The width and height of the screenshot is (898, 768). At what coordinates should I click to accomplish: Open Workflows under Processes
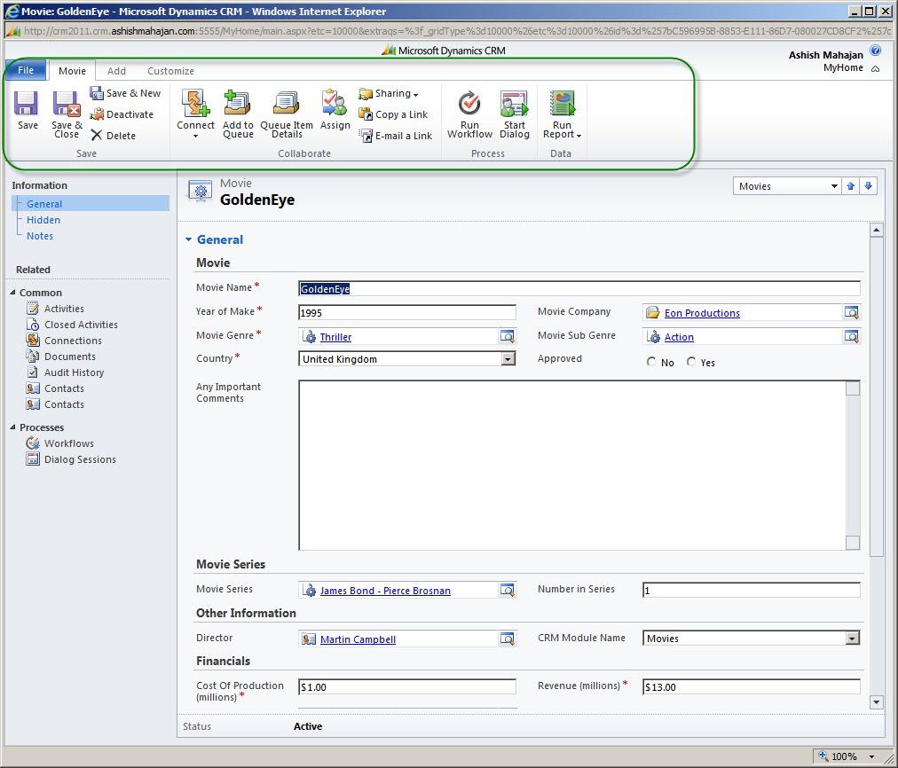pos(60,443)
